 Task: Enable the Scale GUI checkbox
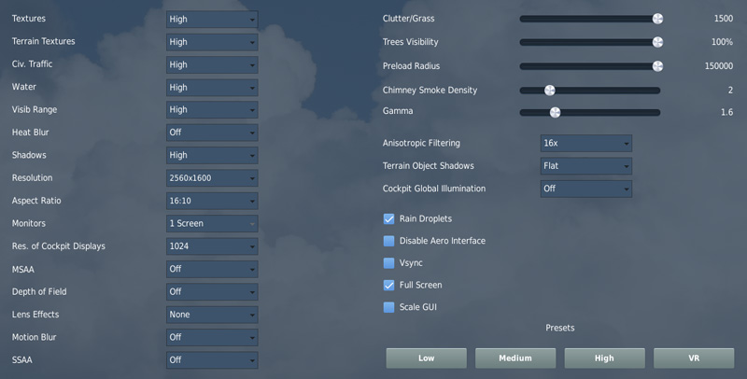(x=388, y=307)
